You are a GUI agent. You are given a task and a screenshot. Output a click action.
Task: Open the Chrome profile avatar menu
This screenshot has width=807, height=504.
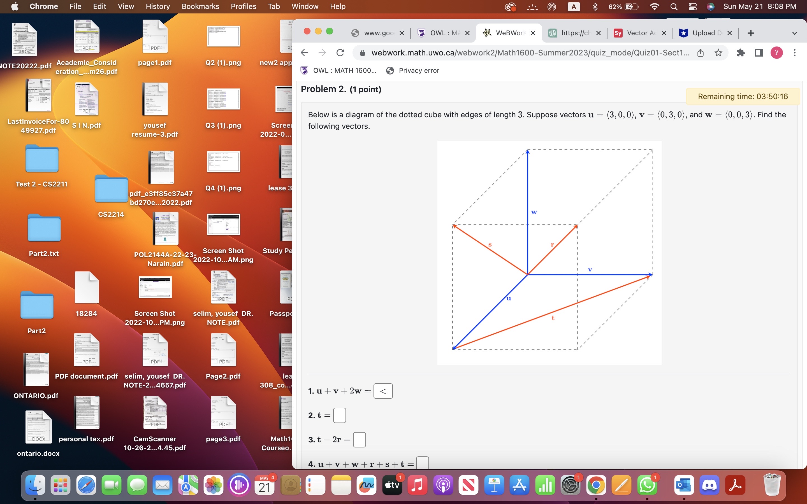click(777, 52)
